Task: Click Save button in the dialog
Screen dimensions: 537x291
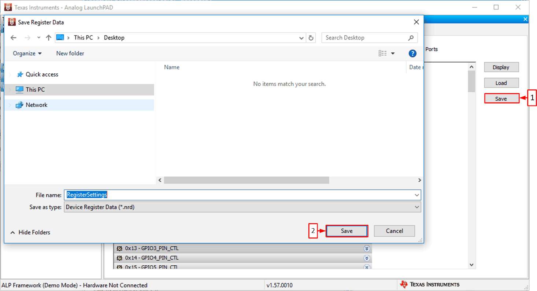Action: coord(347,231)
